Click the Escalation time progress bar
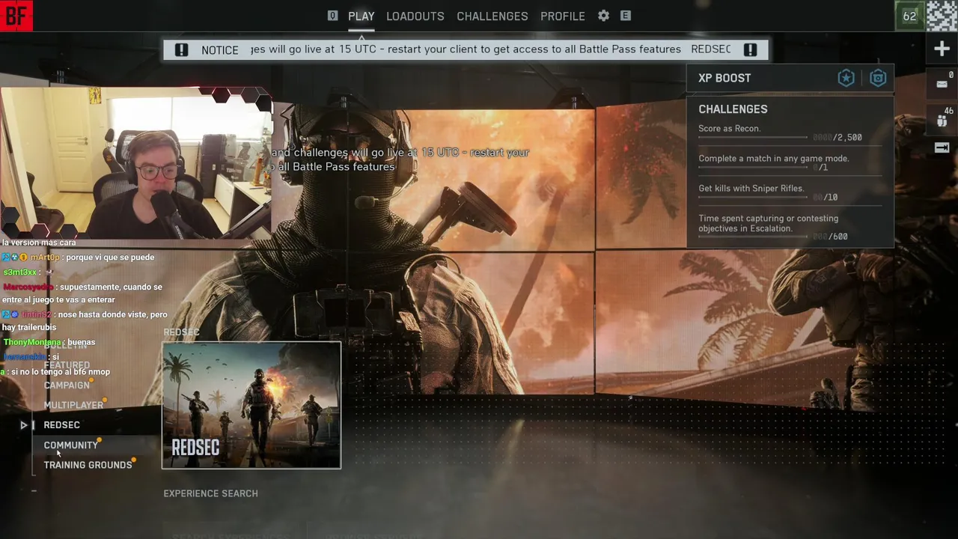 coord(753,237)
